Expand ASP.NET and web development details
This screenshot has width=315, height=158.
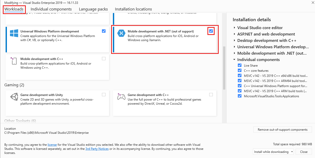[x=235, y=34]
